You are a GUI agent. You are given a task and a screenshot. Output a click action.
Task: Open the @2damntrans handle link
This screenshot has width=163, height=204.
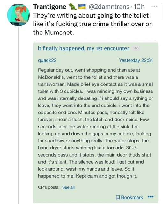(x=109, y=6)
